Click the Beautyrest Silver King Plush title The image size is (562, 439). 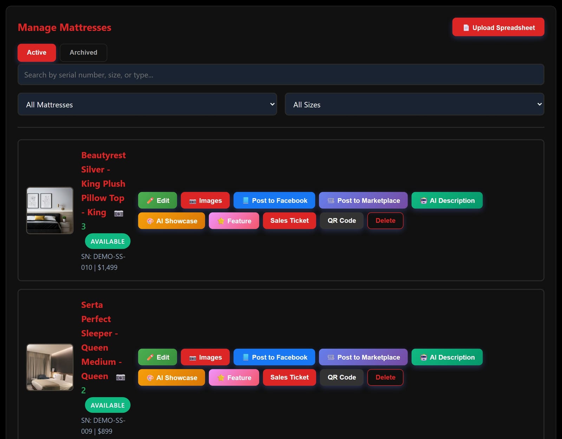coord(103,183)
